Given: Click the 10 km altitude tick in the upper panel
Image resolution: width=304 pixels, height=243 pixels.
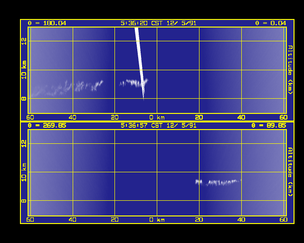Looking at the screenshot, I should pyautogui.click(x=24, y=70).
